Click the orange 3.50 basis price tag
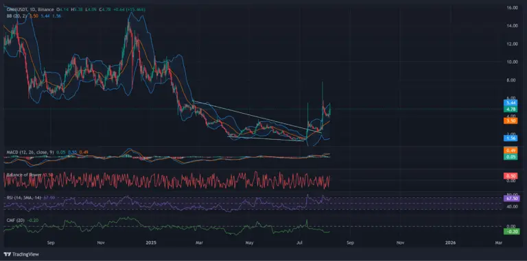 pos(511,121)
